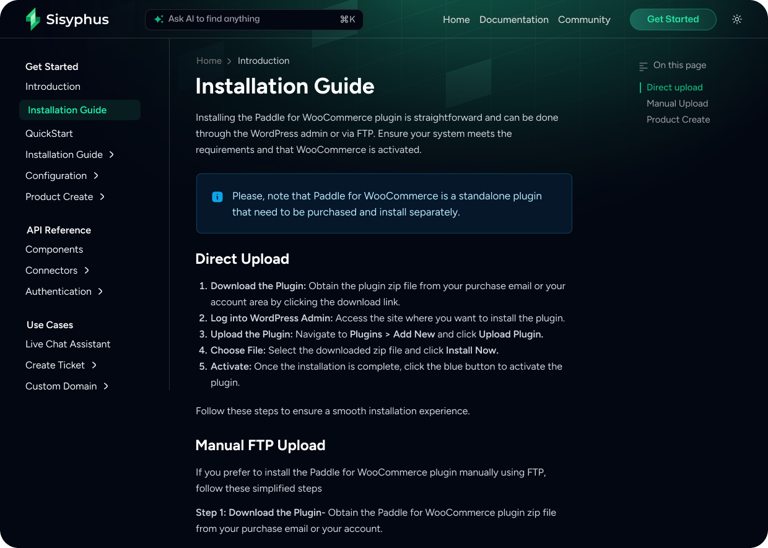Image resolution: width=768 pixels, height=548 pixels.
Task: Open Product Create in the sidebar
Action: [x=59, y=197]
